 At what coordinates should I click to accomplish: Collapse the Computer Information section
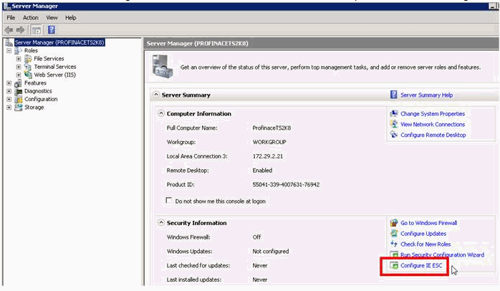coord(161,113)
